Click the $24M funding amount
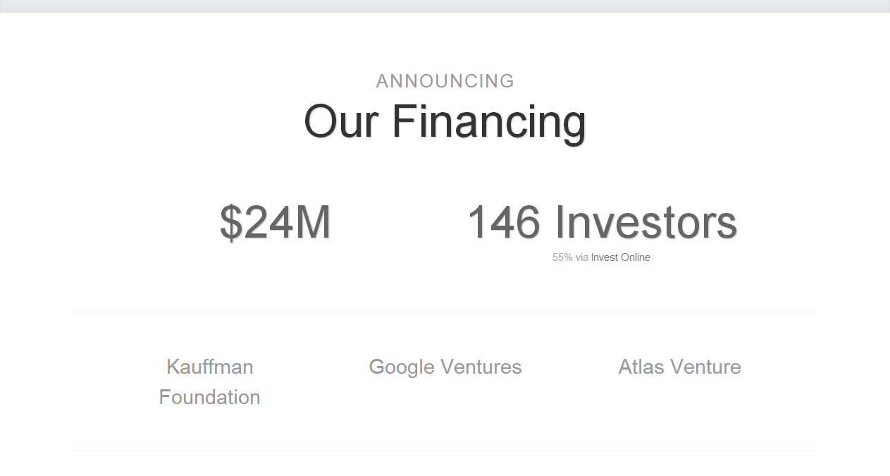This screenshot has height=476, width=890. pyautogui.click(x=276, y=222)
